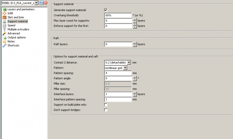
Task: Enable Support on build plate only
Action: pyautogui.click(x=106, y=105)
